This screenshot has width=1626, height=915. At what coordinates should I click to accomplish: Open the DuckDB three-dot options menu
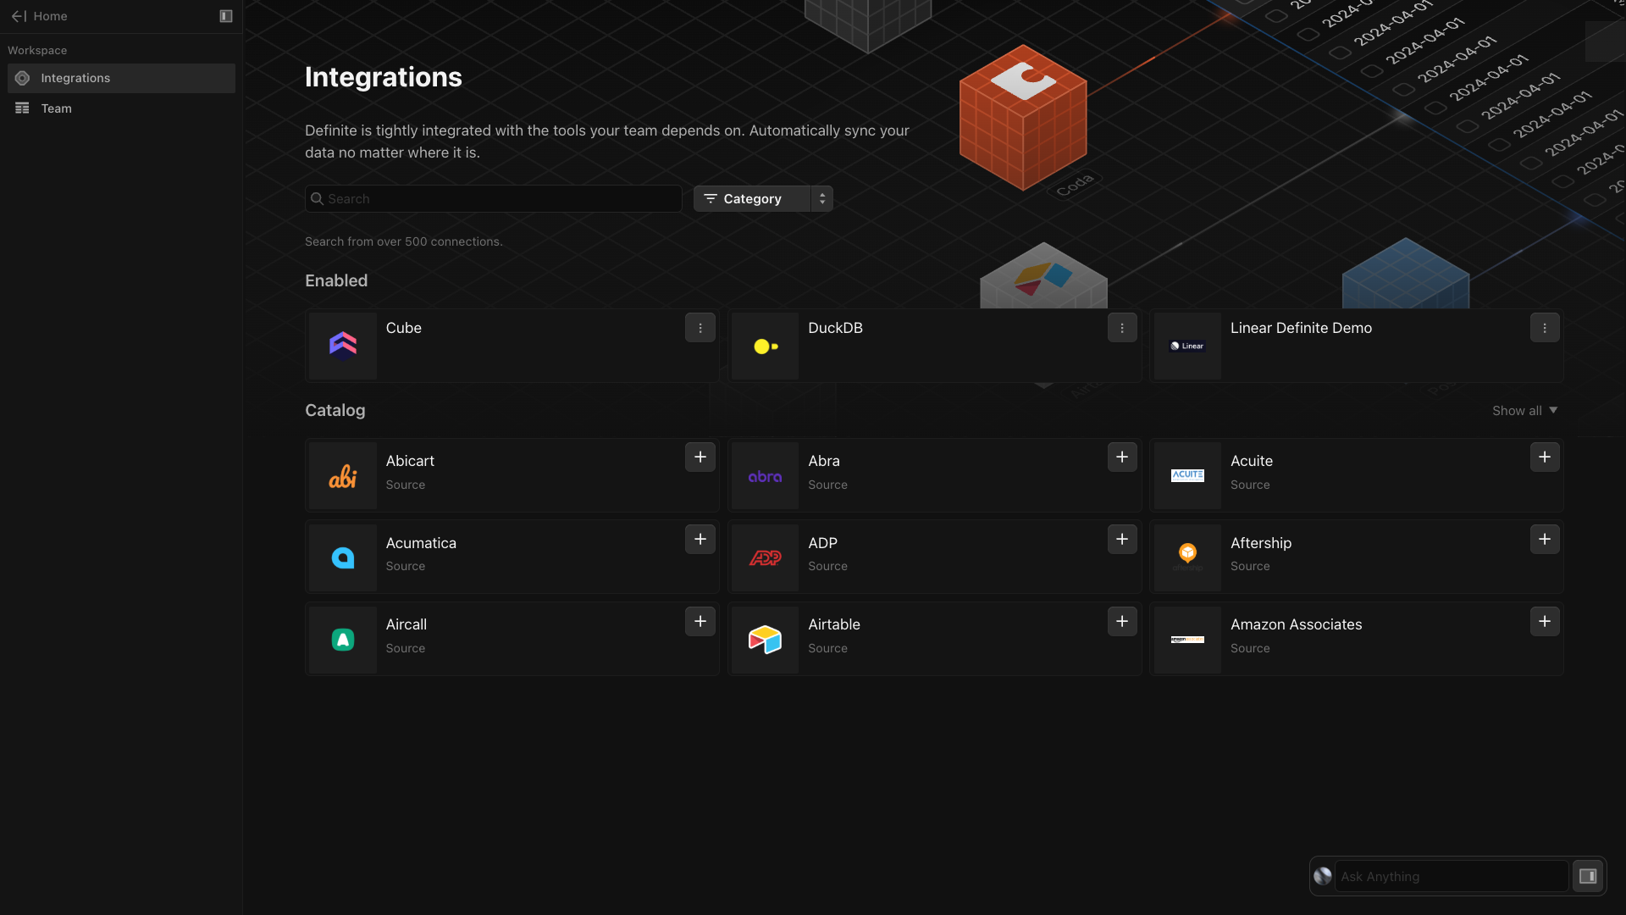coord(1122,328)
